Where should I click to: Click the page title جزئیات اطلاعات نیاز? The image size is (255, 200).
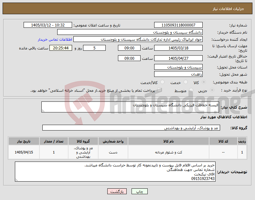[228, 9]
